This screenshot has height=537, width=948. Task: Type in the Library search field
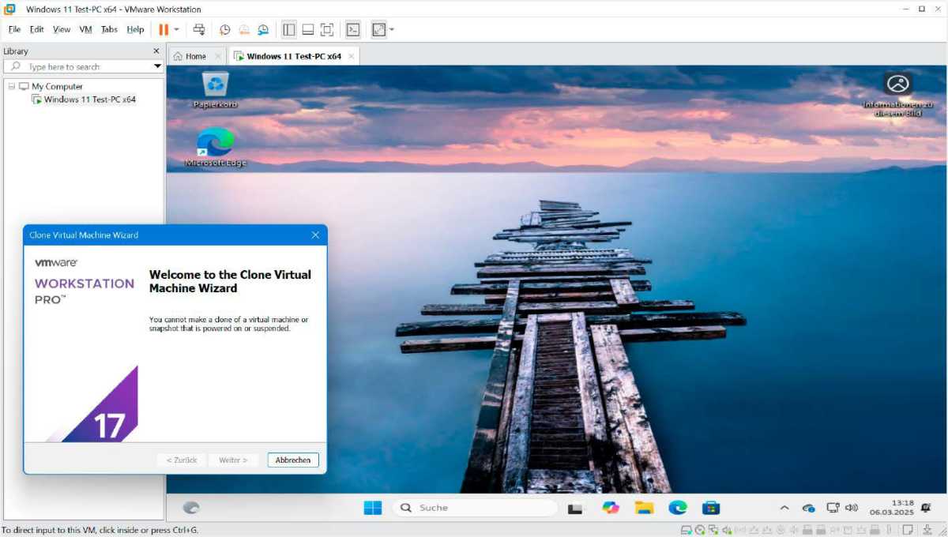click(79, 66)
